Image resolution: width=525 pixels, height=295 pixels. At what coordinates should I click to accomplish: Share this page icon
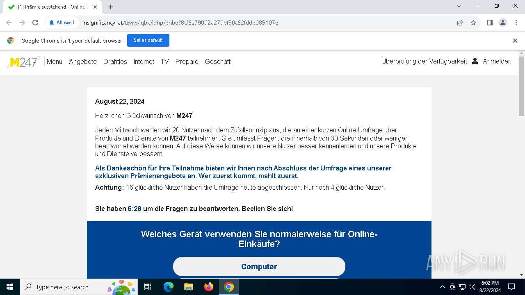[460, 23]
